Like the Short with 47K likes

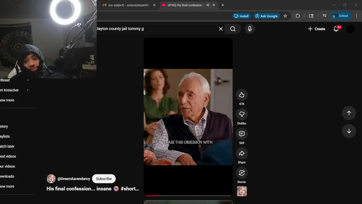click(242, 95)
